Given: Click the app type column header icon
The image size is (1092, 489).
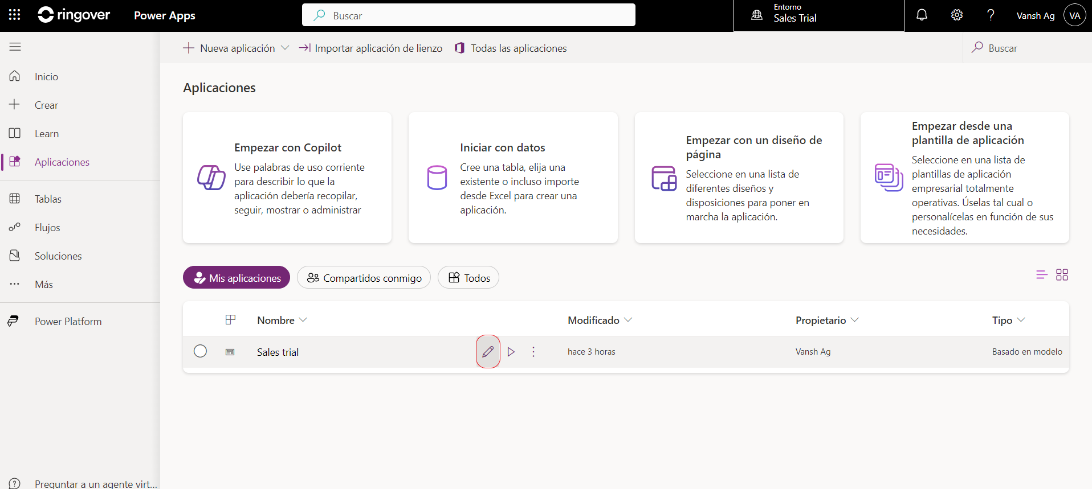Looking at the screenshot, I should [230, 320].
